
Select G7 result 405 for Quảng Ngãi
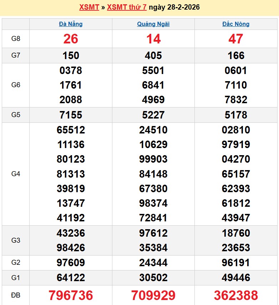153,56
